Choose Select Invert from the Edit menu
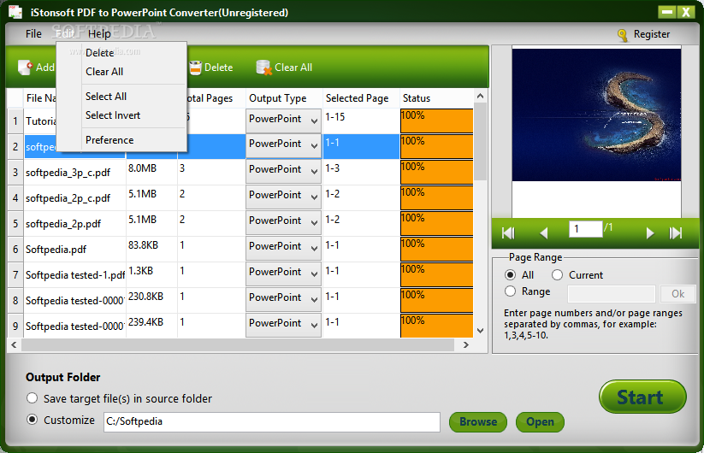The height and width of the screenshot is (453, 704). pos(113,115)
